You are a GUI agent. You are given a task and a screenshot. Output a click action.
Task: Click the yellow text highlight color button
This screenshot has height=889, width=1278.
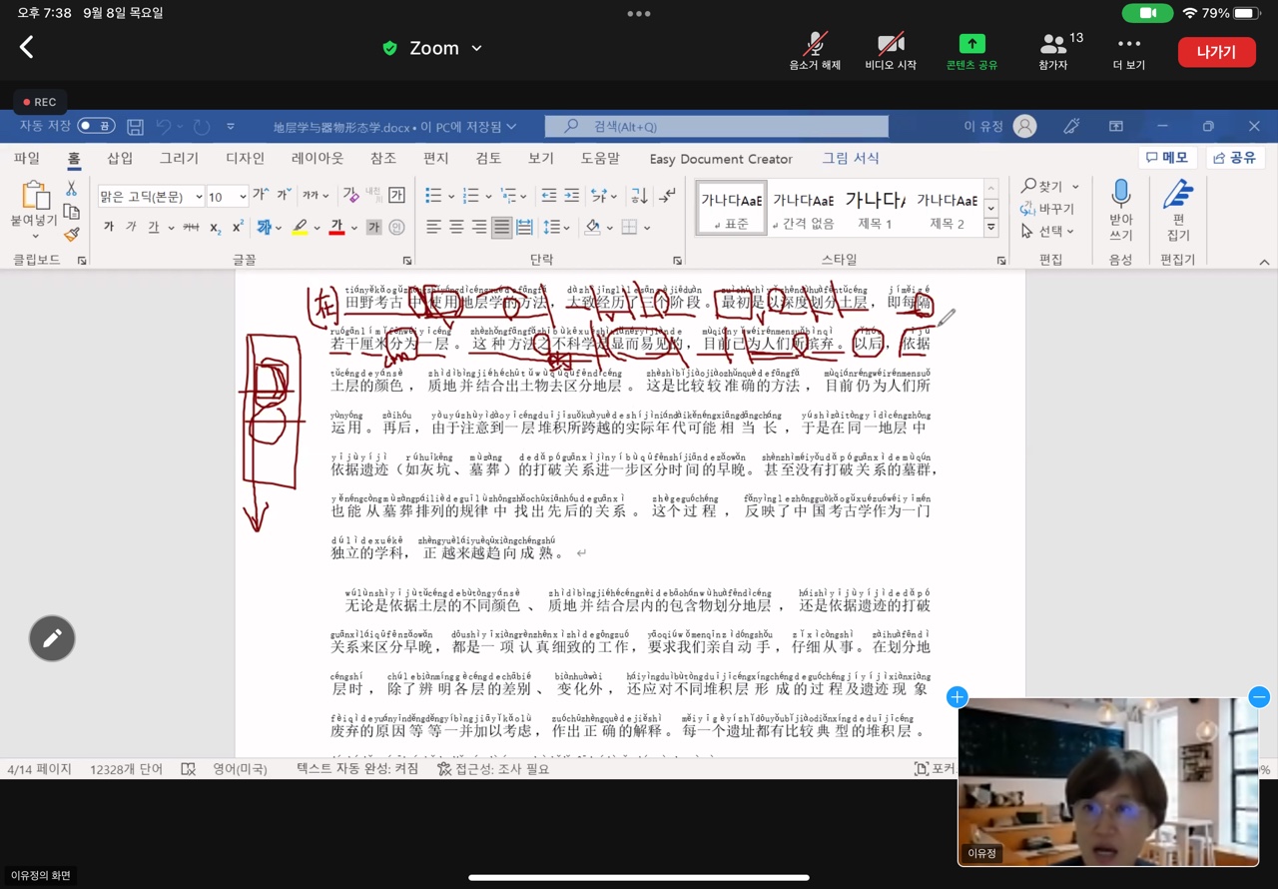[300, 228]
